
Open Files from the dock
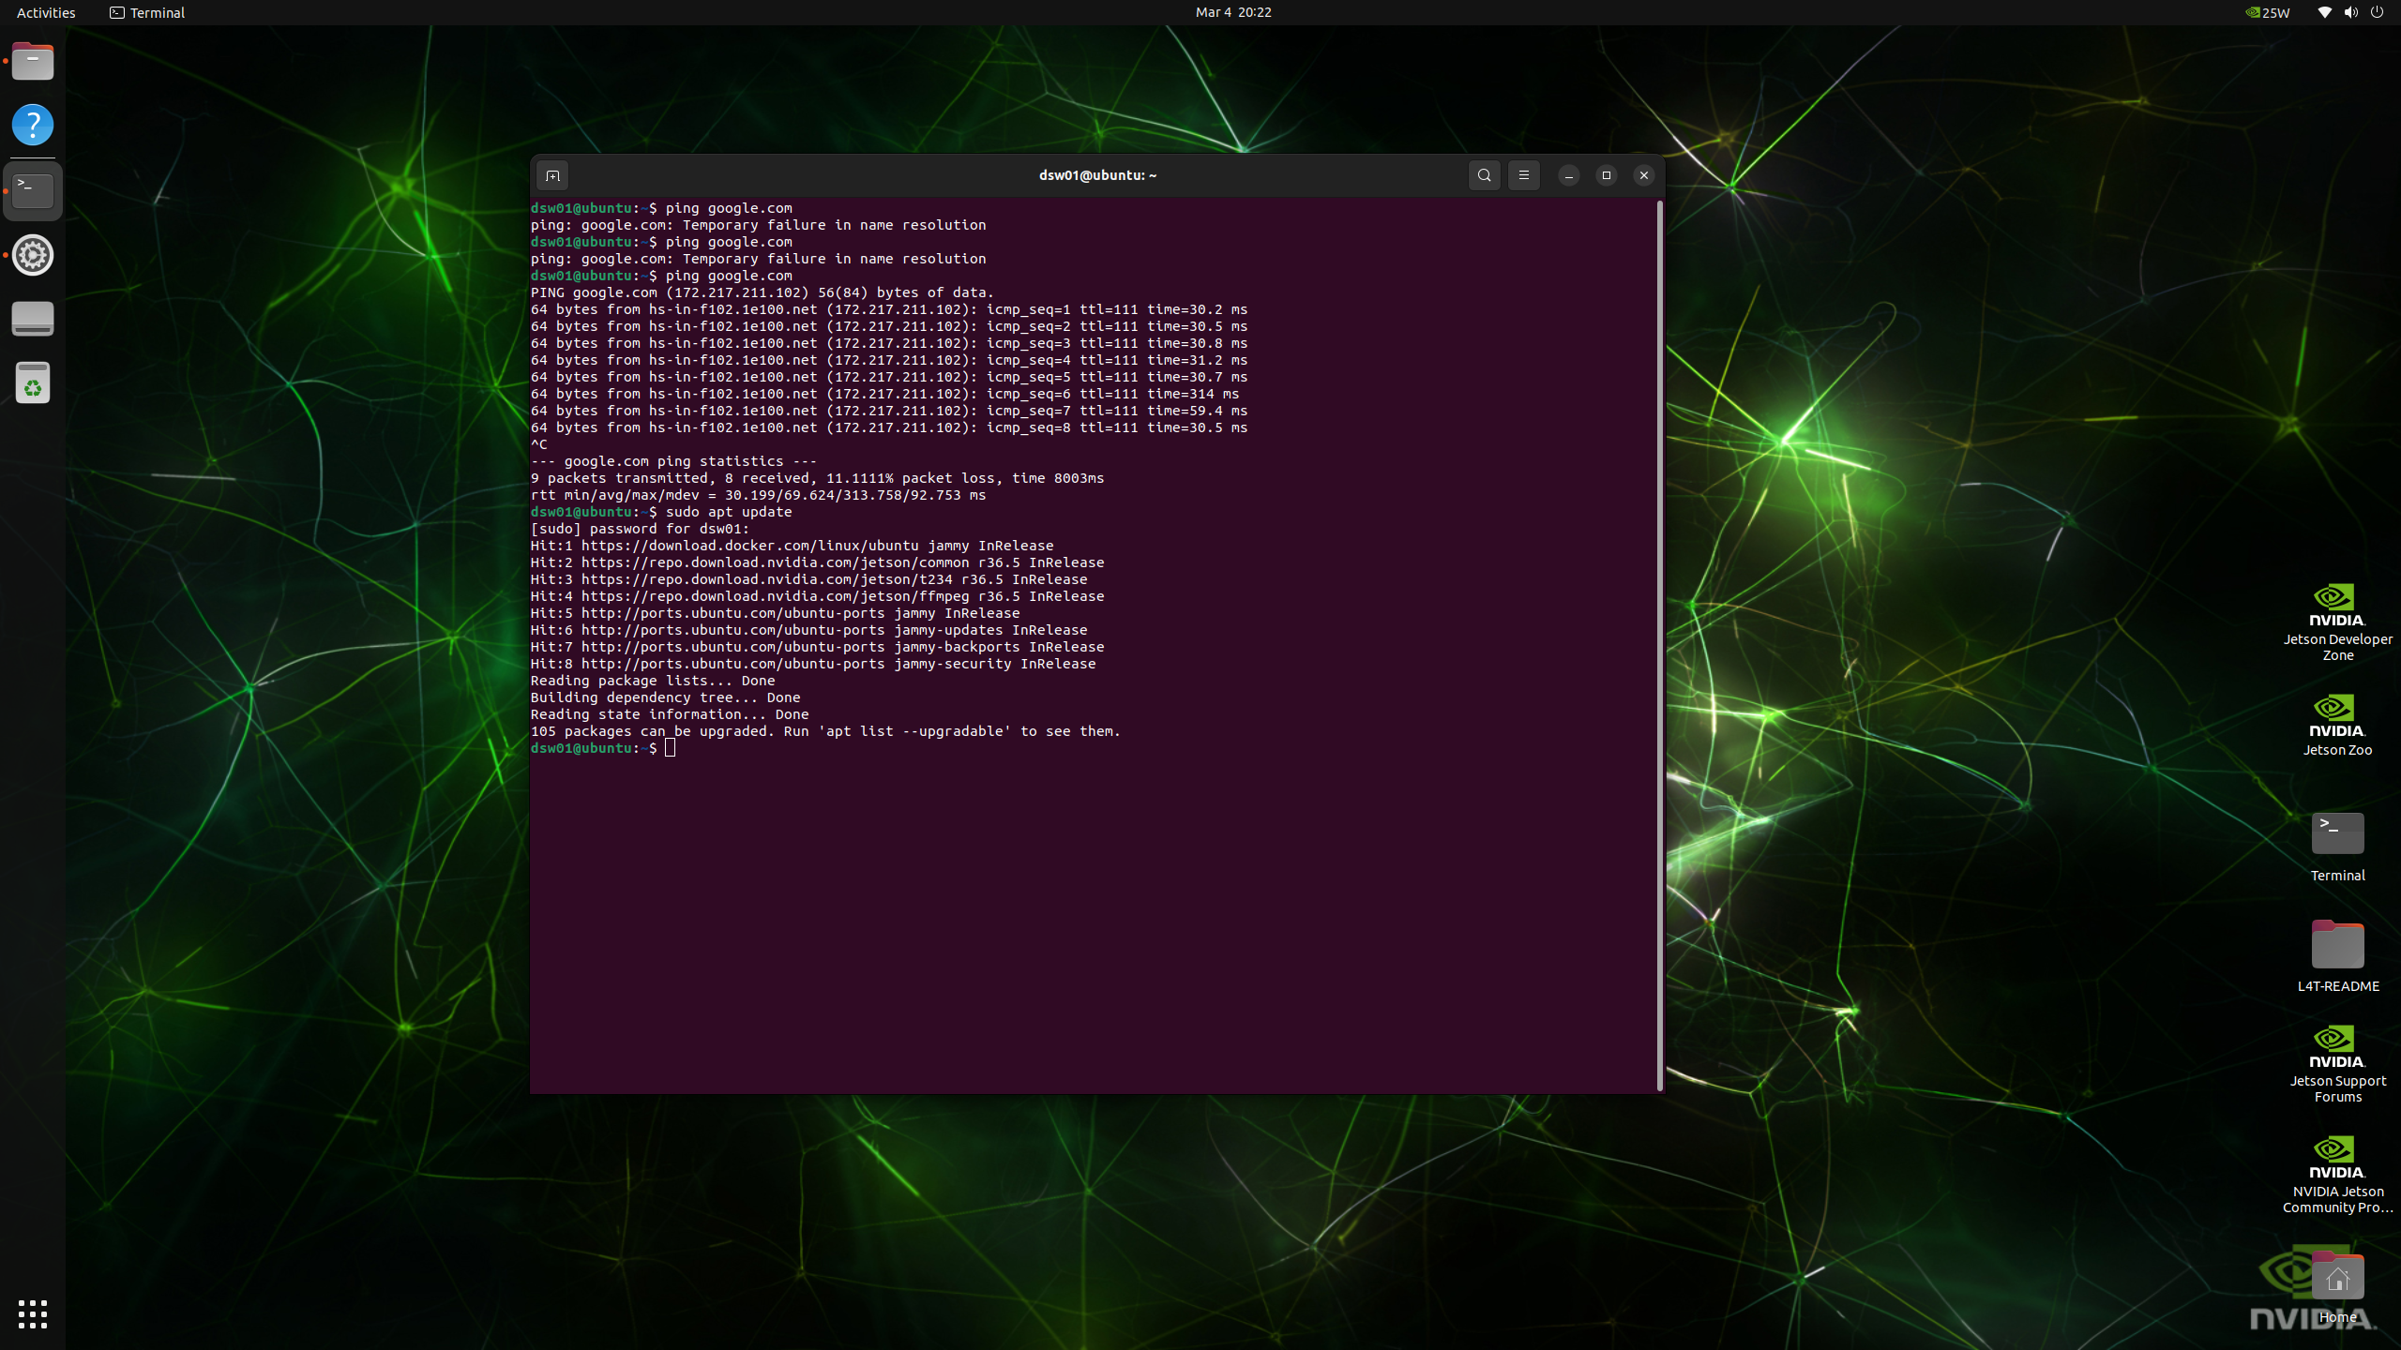coord(33,63)
